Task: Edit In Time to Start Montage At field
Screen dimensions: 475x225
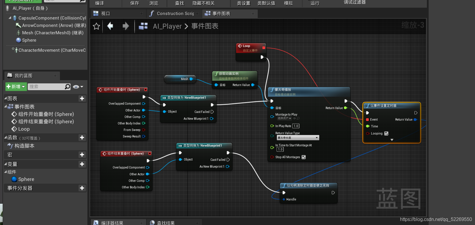Action: (280, 149)
